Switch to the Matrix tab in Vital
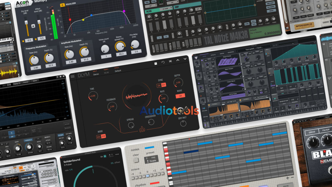This screenshot has width=332, height=187. click(222, 54)
